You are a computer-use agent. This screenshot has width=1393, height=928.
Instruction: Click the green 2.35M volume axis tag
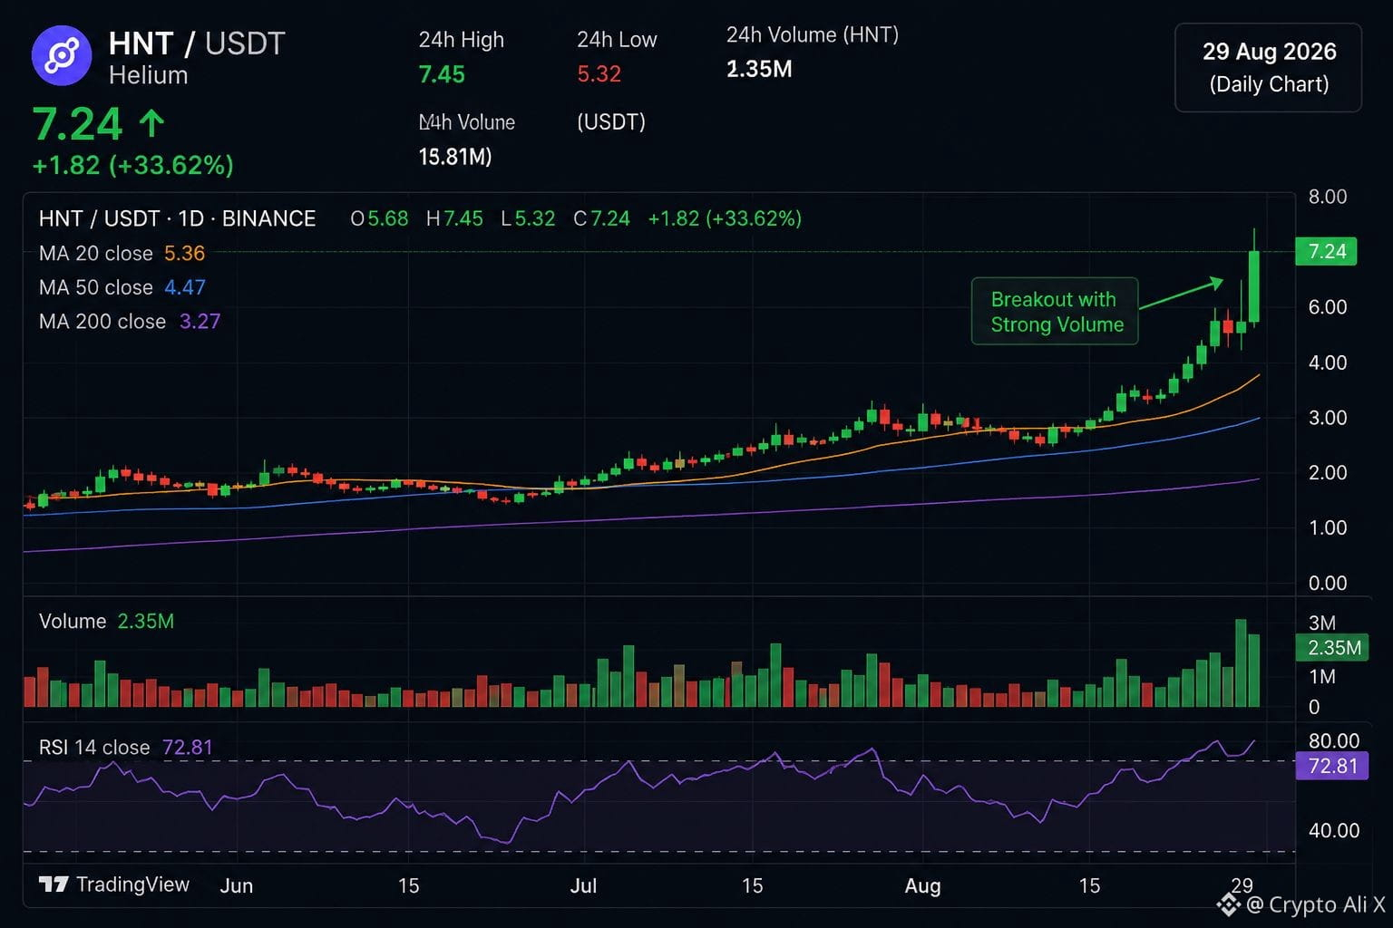click(x=1333, y=647)
